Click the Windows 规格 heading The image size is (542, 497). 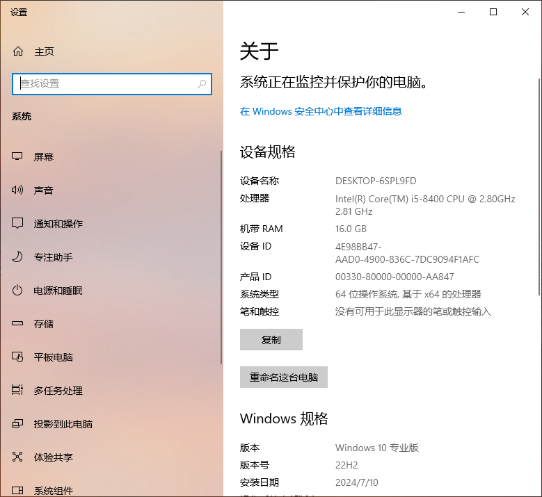284,418
